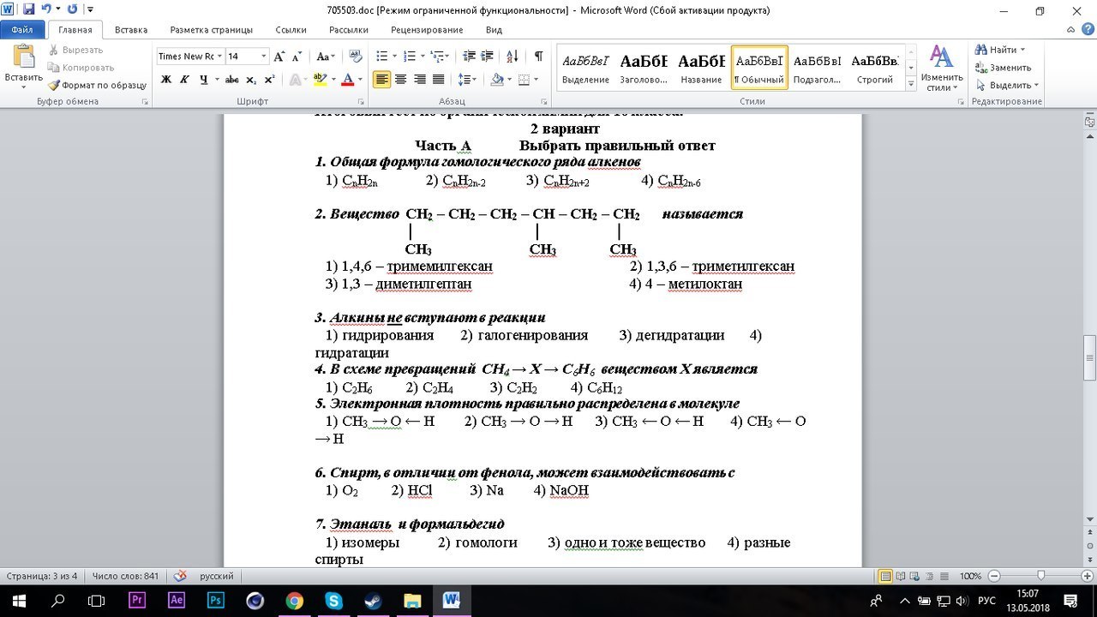The height and width of the screenshot is (617, 1097).
Task: Click the Save icon in quick access toolbar
Action: click(x=28, y=10)
